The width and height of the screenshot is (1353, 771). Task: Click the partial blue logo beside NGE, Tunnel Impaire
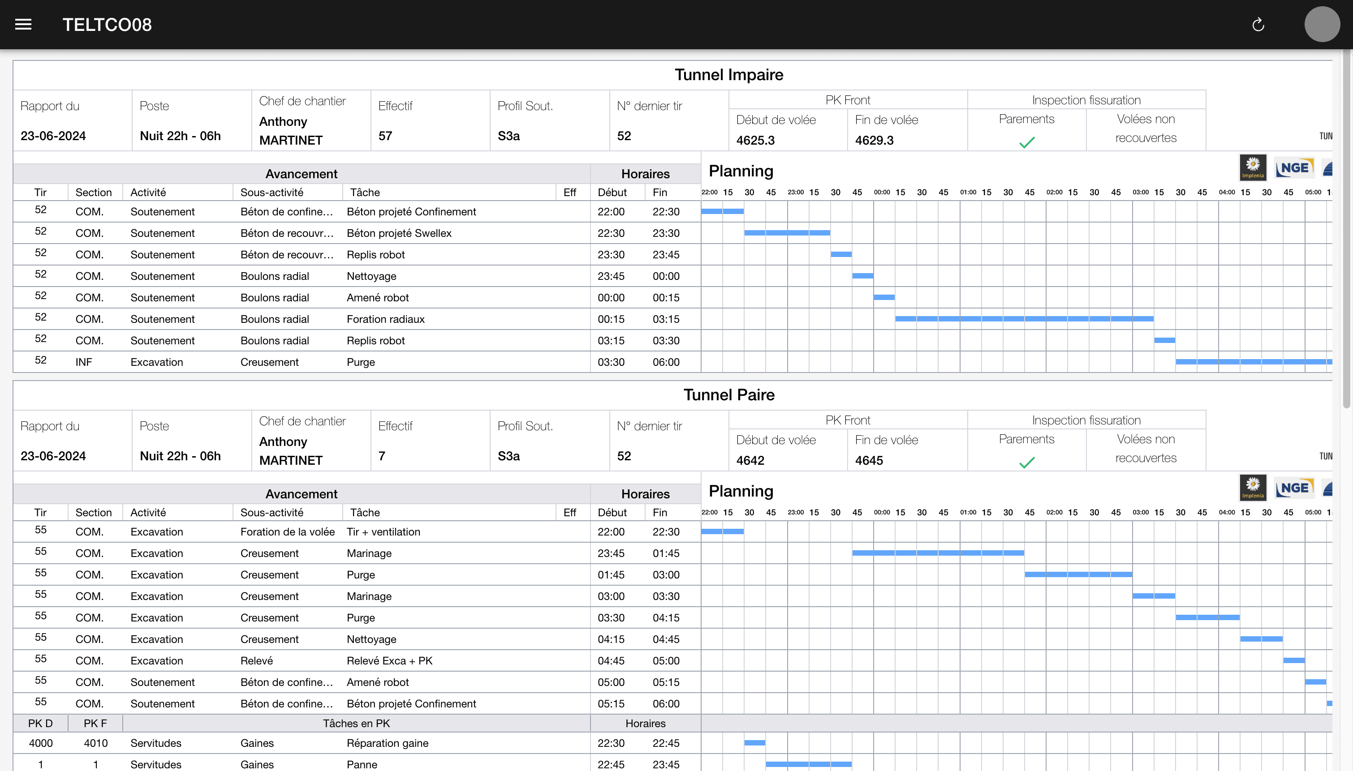coord(1327,169)
